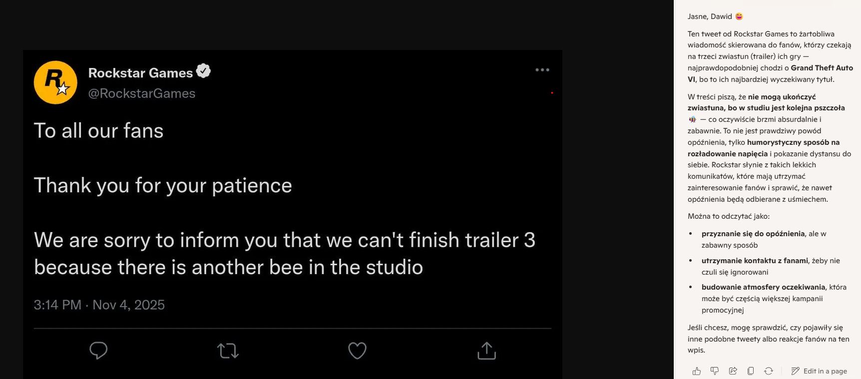Click the verified checkmark badge

[203, 71]
